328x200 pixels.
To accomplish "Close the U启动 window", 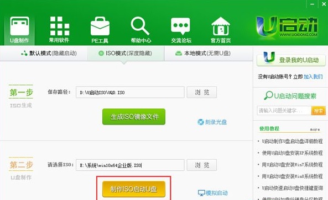I will coord(324,4).
